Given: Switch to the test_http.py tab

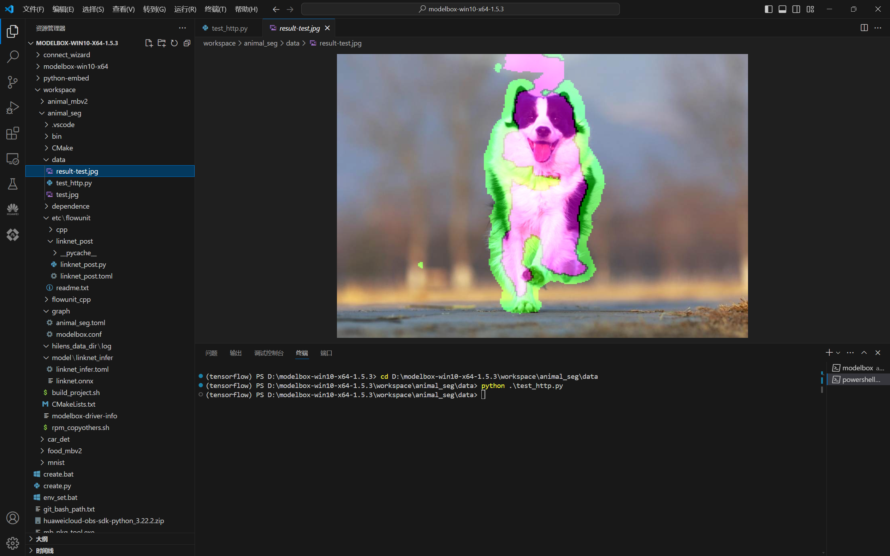Looking at the screenshot, I should 230,28.
